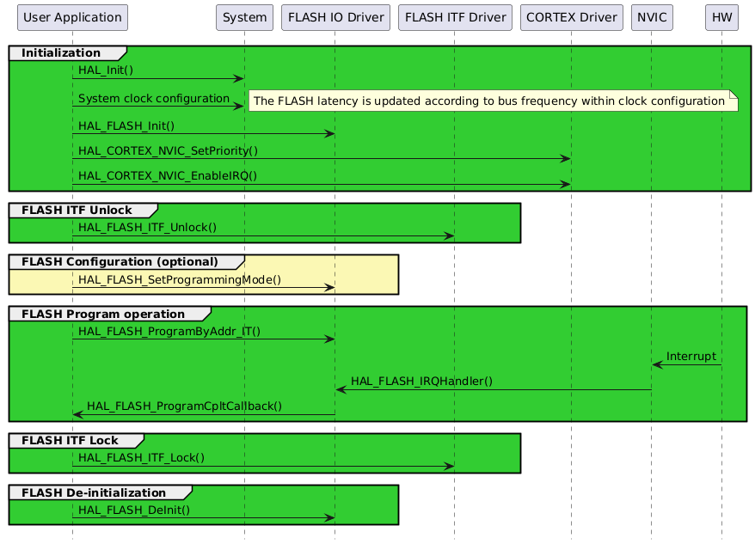Click the CORTEX Driver participant box
This screenshot has height=544, width=755.
point(572,17)
